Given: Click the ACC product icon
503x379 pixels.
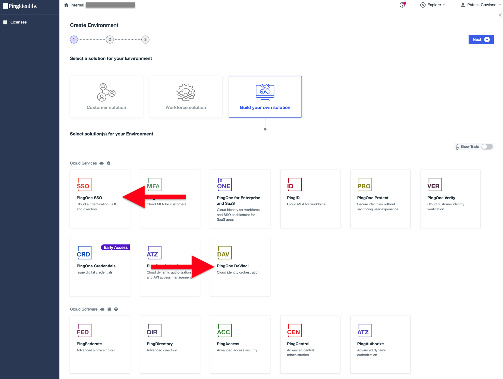Looking at the screenshot, I should click(224, 331).
